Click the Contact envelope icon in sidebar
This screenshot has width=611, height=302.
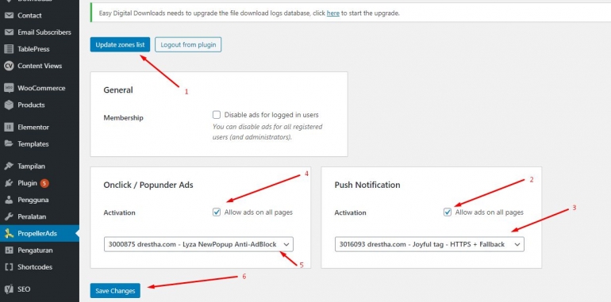pos(9,16)
